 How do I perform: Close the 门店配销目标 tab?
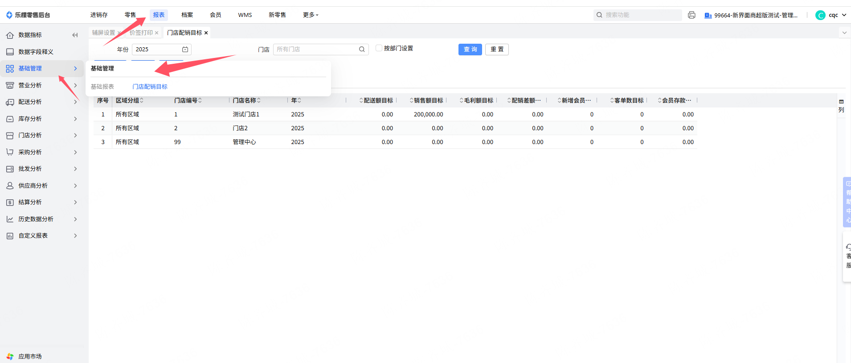tap(206, 33)
